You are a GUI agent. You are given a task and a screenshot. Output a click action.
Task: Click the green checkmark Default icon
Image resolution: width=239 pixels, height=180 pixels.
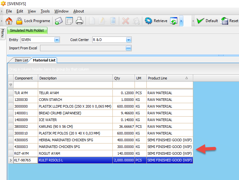tap(200, 21)
